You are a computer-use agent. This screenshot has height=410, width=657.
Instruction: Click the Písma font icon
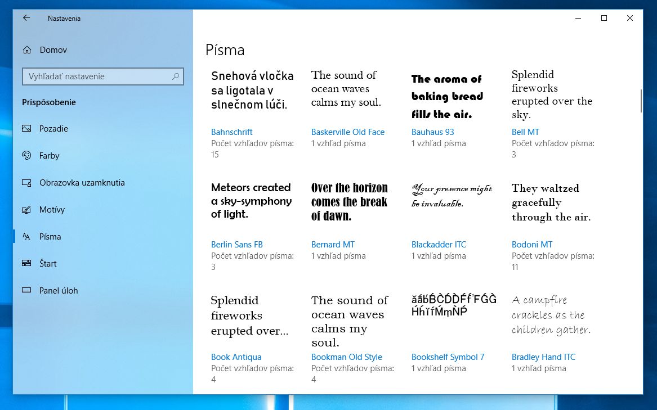[26, 237]
